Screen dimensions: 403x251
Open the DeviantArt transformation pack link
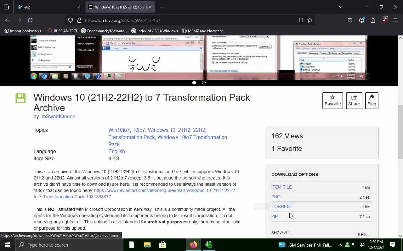135,194
